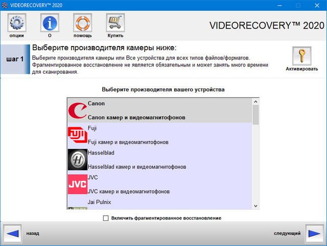Click the manufacturer list scroll down arrow

coord(255,206)
